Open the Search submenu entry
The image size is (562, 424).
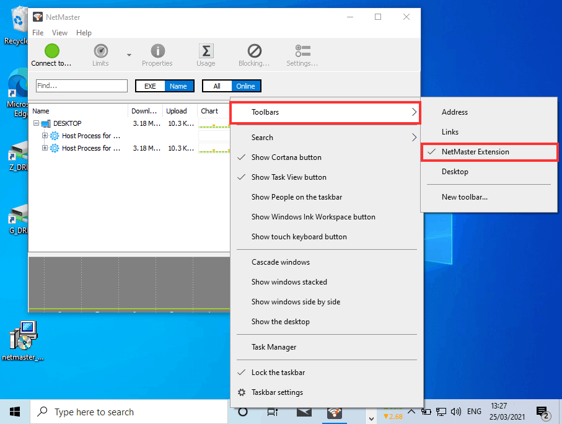pos(327,138)
